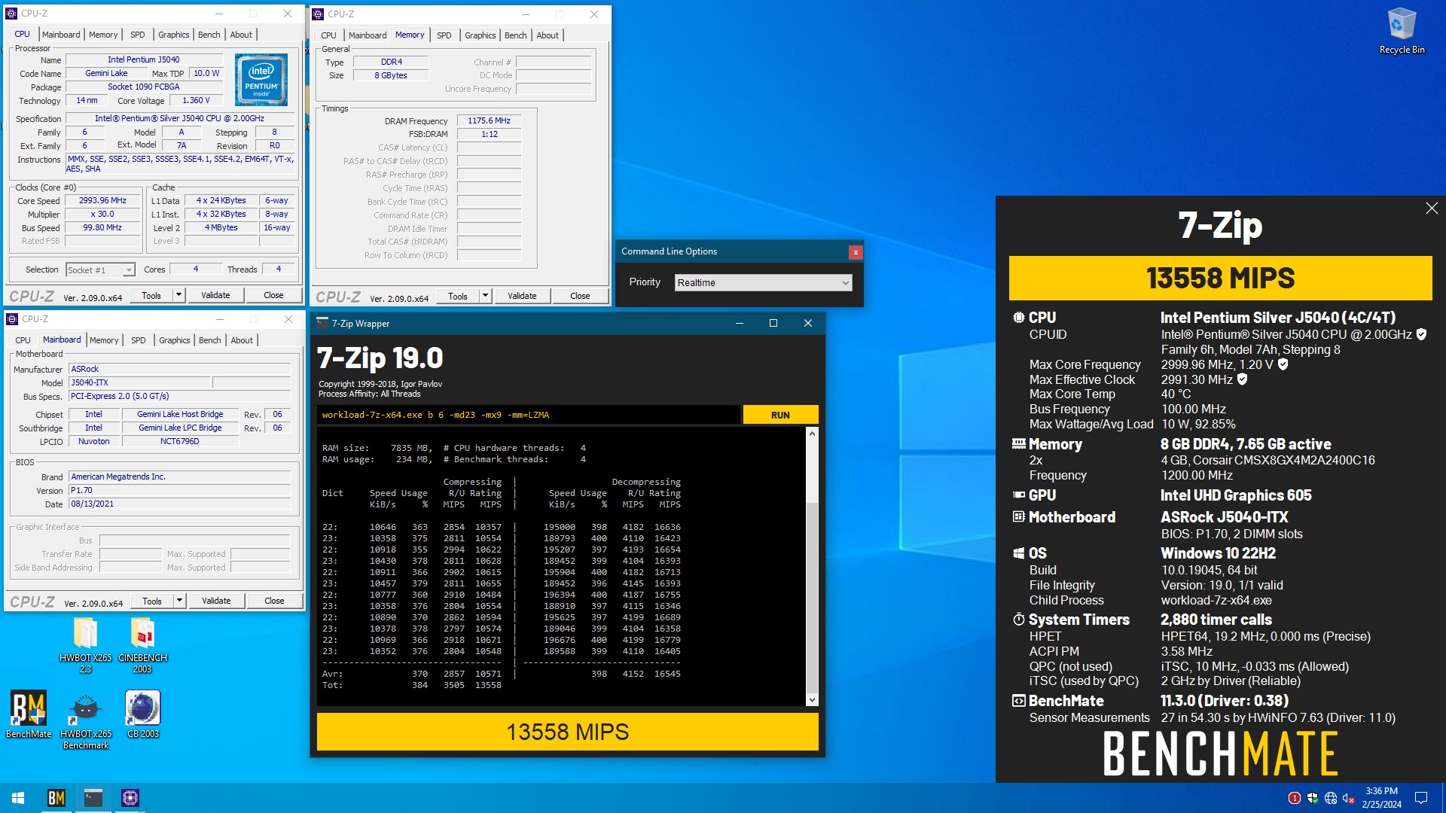Click the 13558 MIPS yellow result bar in BenchMate
This screenshot has height=813, width=1446.
click(x=1220, y=278)
